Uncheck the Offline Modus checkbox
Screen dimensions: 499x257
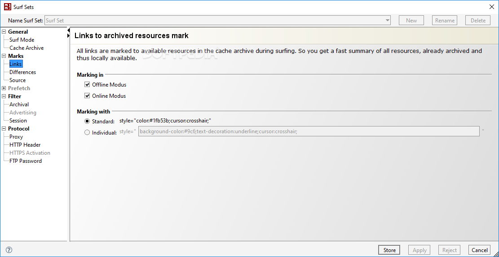pos(87,85)
